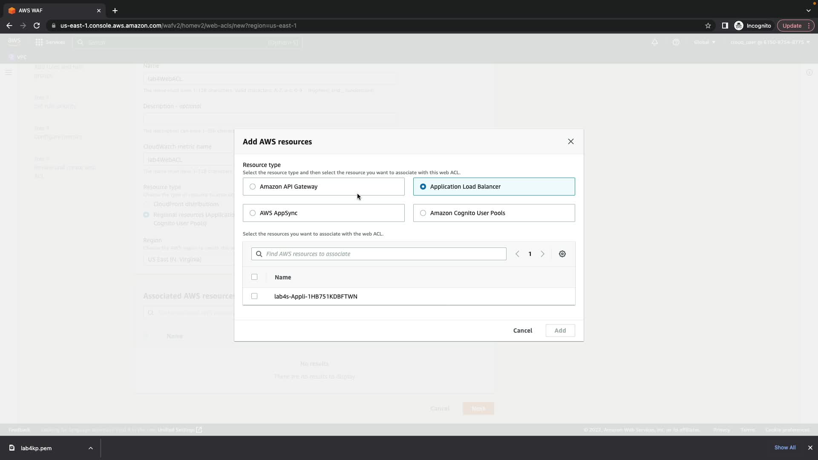Select Amazon API Gateway resource type

pos(253,187)
